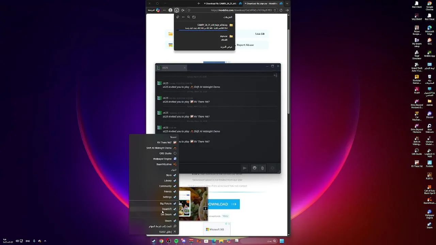Open Store from Steam jump list
The image size is (436, 245).
(153, 175)
